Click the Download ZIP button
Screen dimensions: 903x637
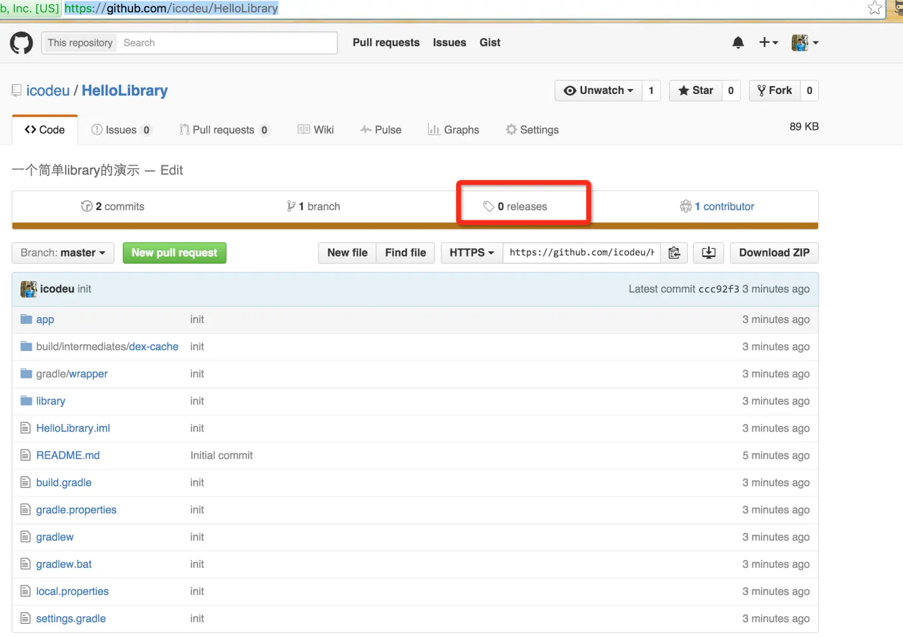tap(774, 253)
